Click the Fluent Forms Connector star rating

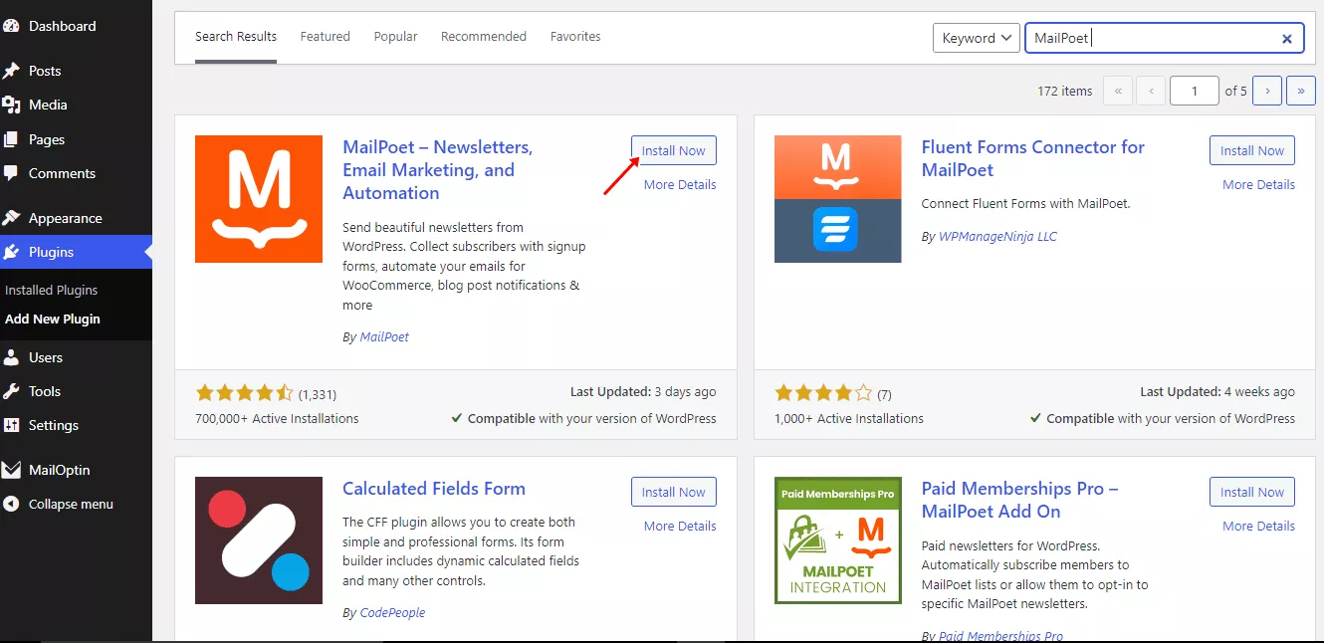(x=824, y=393)
